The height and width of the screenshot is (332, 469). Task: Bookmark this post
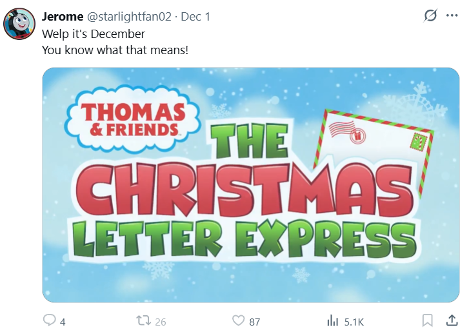tap(427, 320)
